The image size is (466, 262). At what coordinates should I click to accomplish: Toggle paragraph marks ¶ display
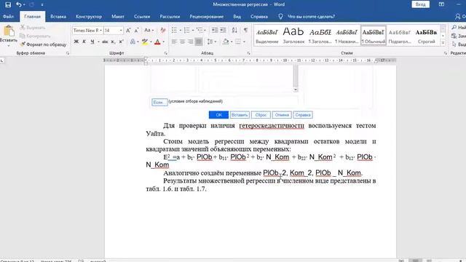point(246,31)
